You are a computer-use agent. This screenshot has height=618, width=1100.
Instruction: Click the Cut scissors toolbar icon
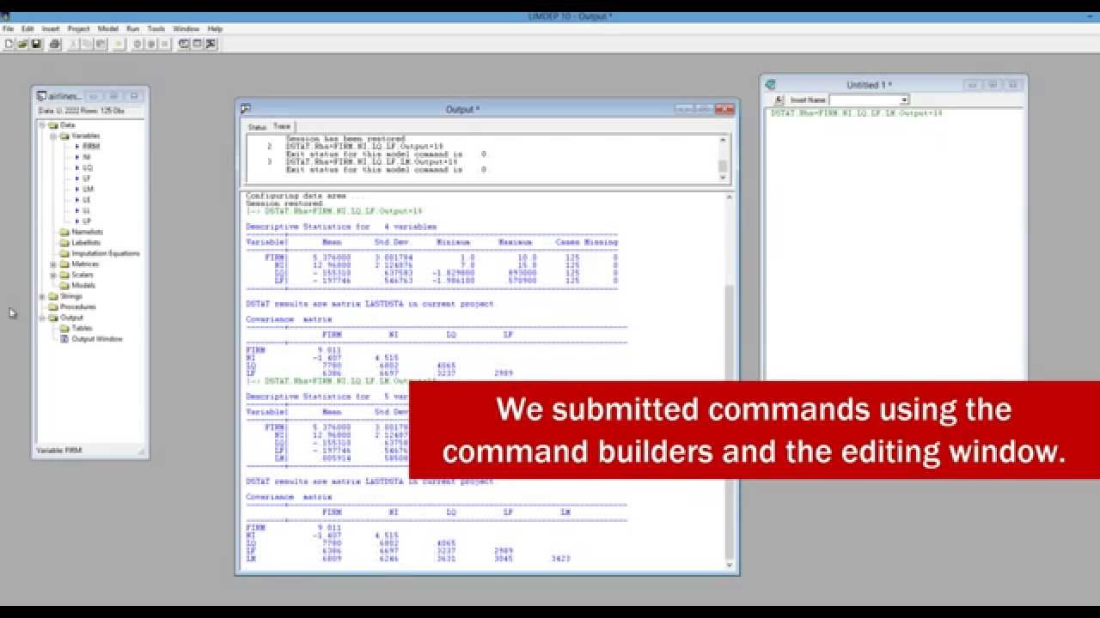coord(73,44)
